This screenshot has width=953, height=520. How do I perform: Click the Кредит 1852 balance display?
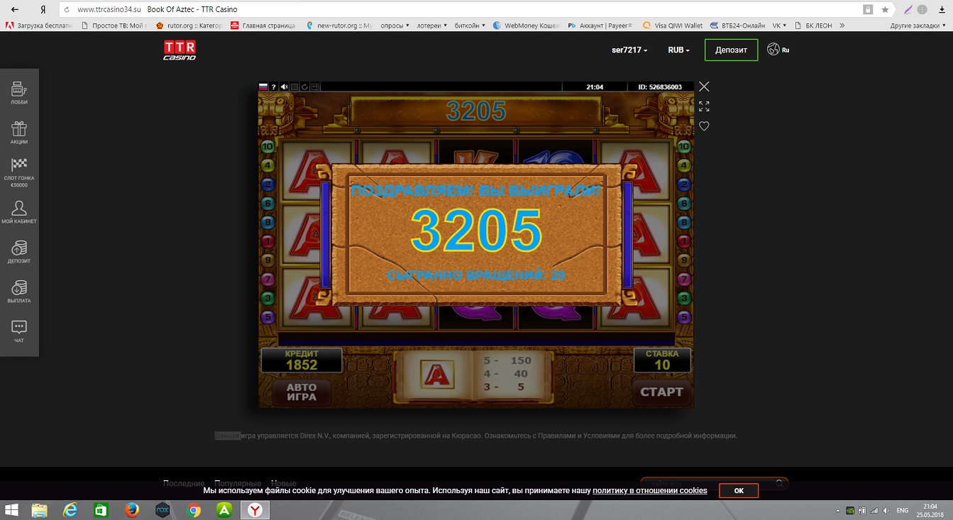pyautogui.click(x=302, y=360)
